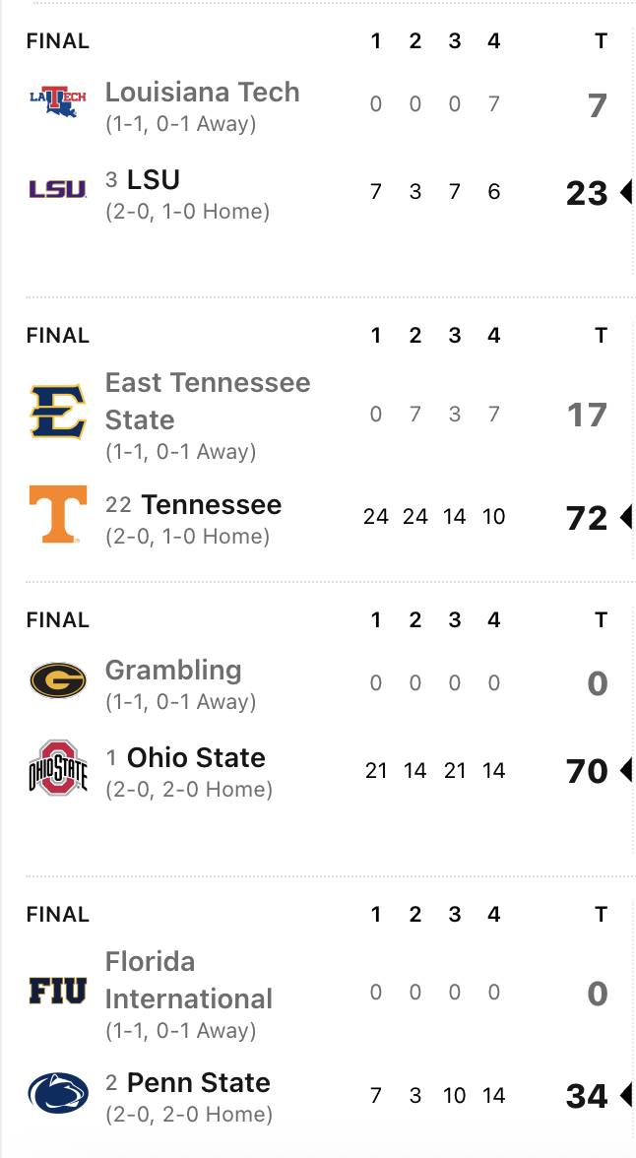
Task: Open the Grambling team link
Action: [x=173, y=671]
